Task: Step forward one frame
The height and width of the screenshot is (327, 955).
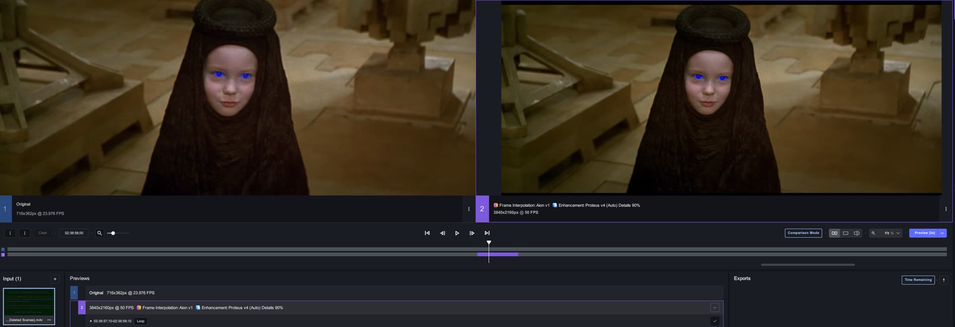Action: pyautogui.click(x=472, y=233)
